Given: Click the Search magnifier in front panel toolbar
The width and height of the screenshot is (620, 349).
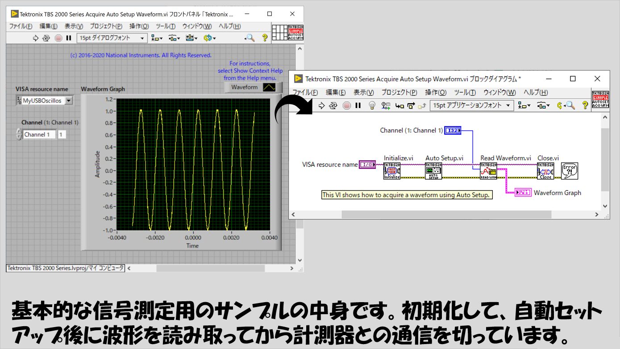Looking at the screenshot, I should 250,38.
